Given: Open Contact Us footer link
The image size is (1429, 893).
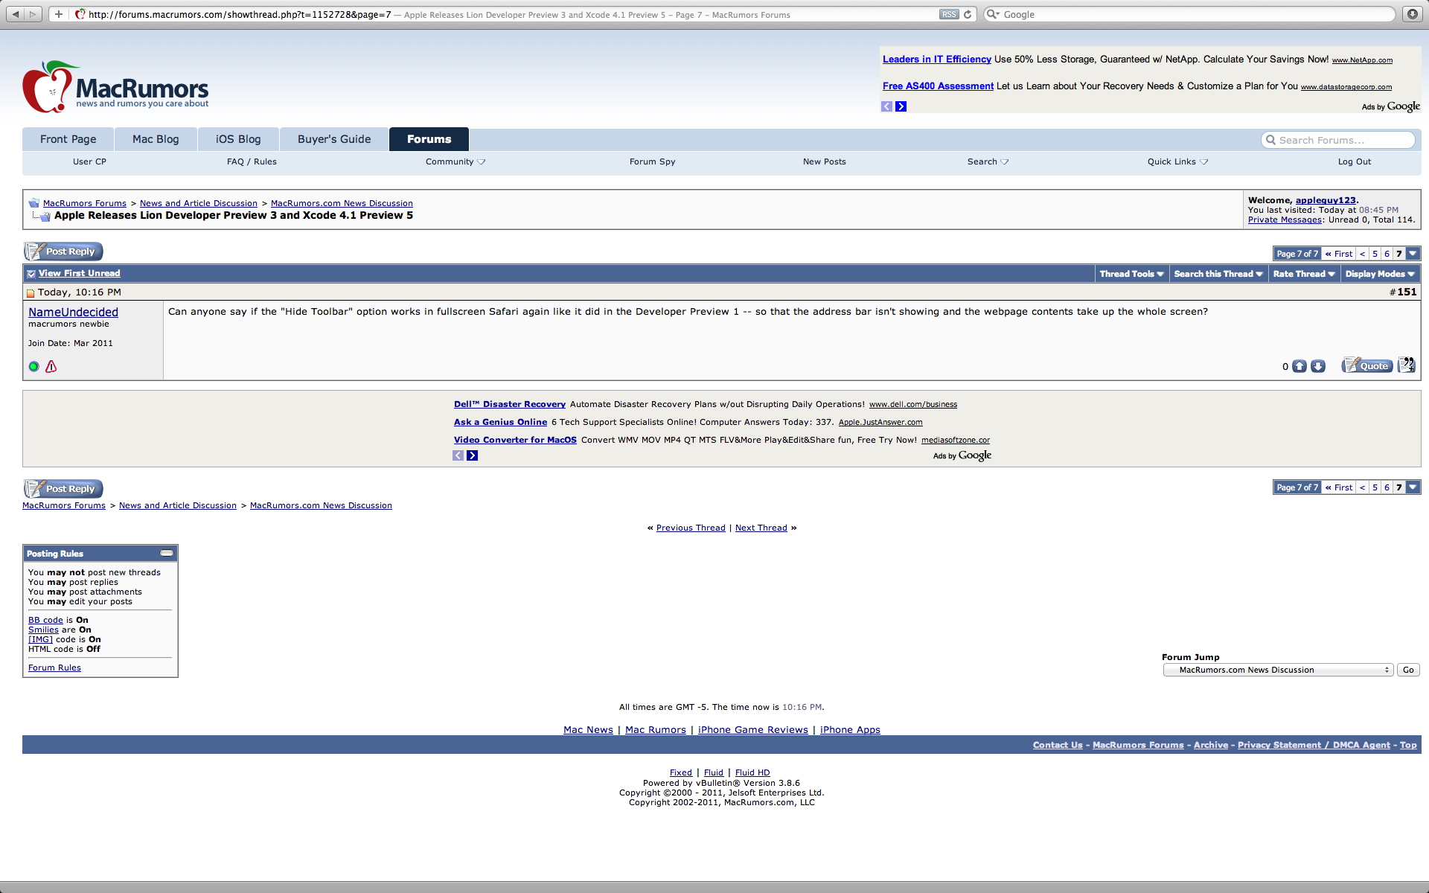Looking at the screenshot, I should 1058,745.
